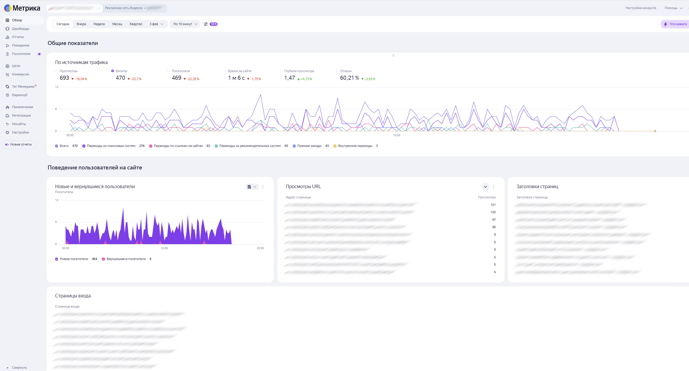Open Настройка аккаунта link
The image size is (689, 371).
(x=640, y=8)
